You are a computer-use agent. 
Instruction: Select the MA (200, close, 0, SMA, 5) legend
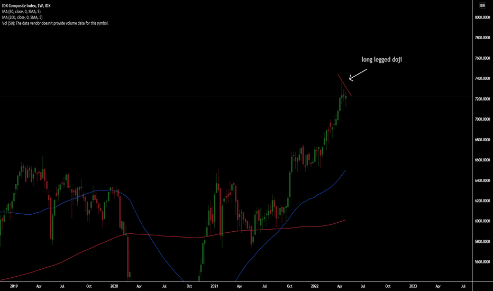coord(22,17)
